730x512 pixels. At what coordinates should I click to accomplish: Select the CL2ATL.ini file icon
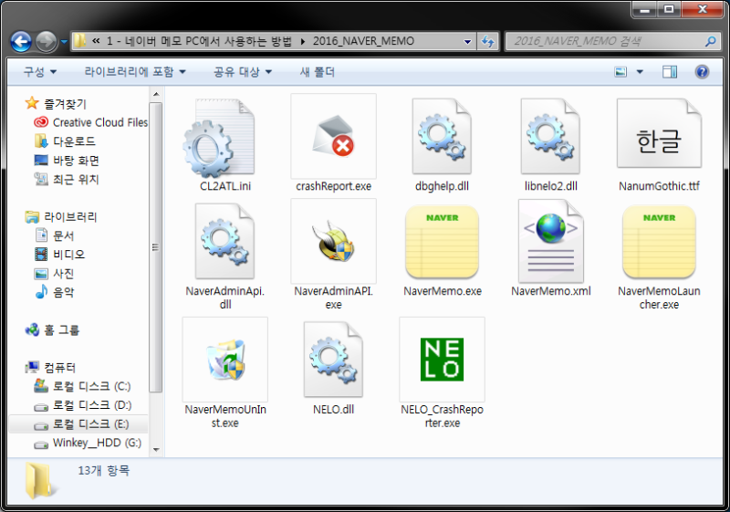tap(219, 138)
